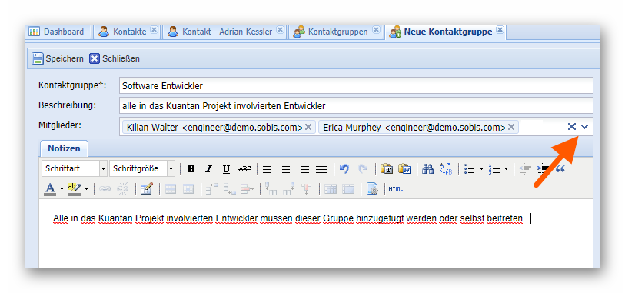The image size is (625, 293).
Task: Open bullet list style dropdown arrow
Action: (x=481, y=169)
